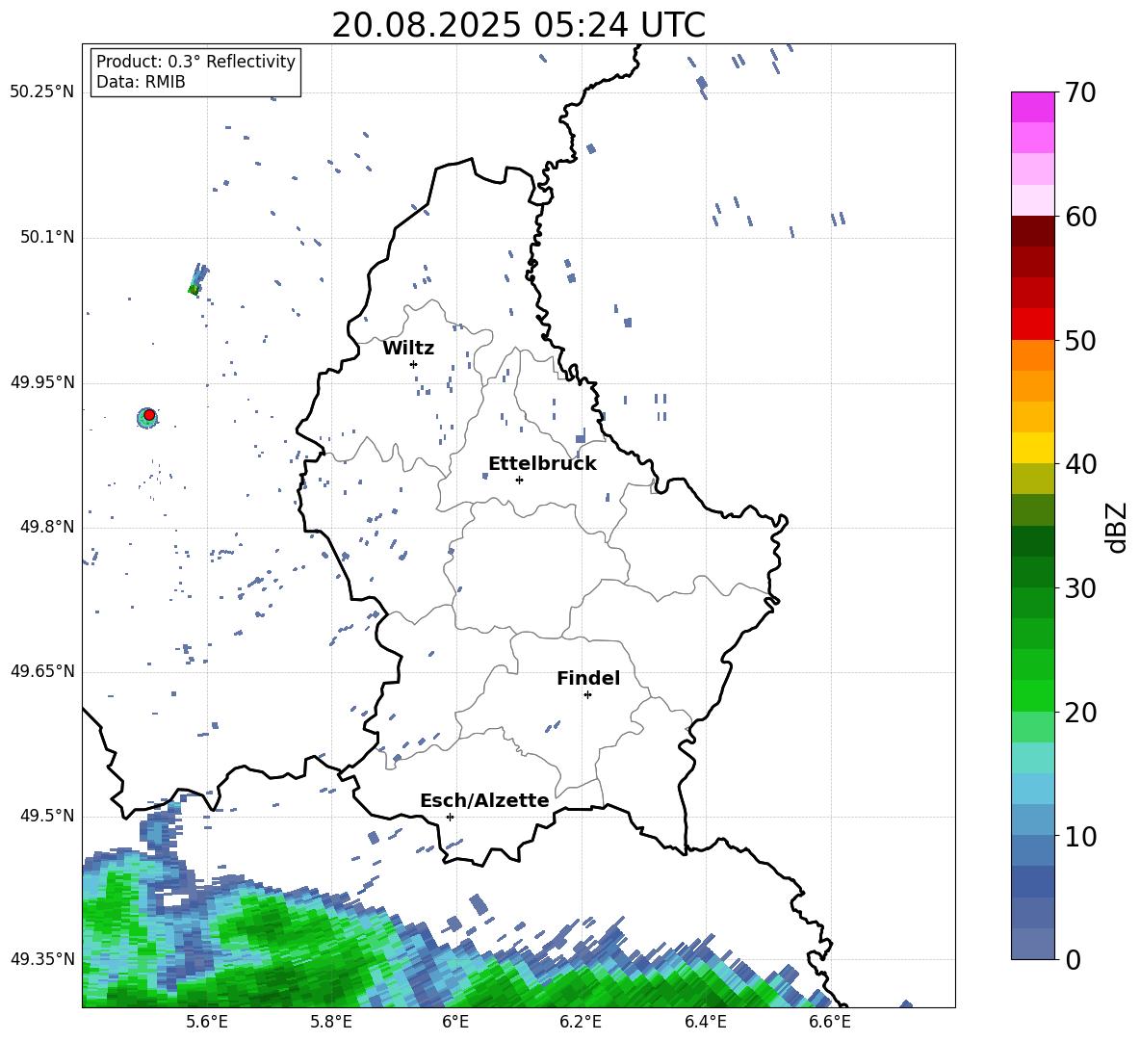Select the Ettelbruck station label
1140x1041 pixels.
pyautogui.click(x=542, y=464)
